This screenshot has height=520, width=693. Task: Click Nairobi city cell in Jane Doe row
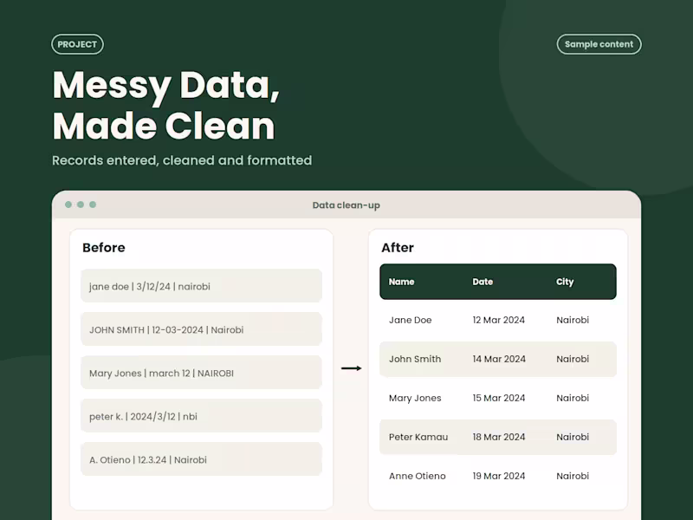pos(573,320)
